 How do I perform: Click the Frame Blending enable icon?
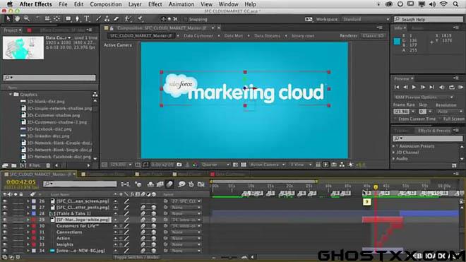[x=160, y=184]
